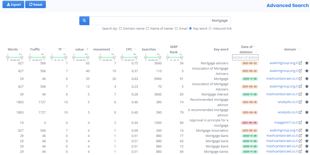
Task: Open external link for Mortgage Association row
Action: 300,130
